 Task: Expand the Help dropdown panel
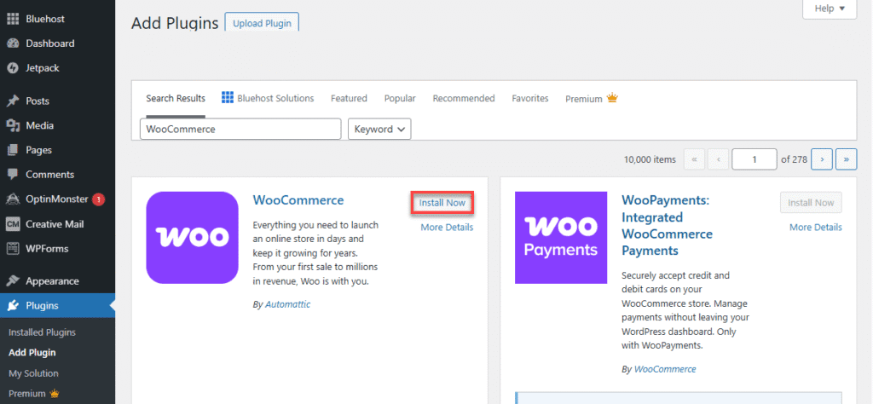coord(829,9)
